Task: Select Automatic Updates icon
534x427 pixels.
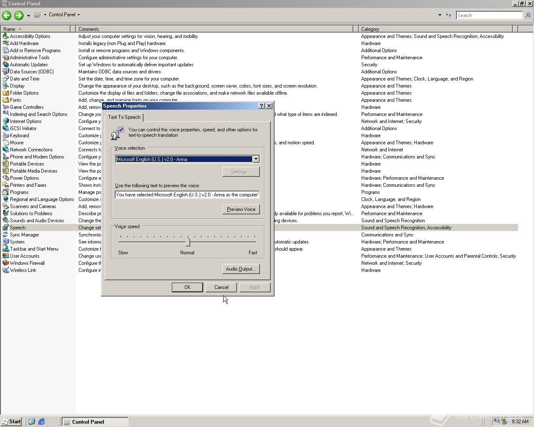Action: pyautogui.click(x=5, y=65)
